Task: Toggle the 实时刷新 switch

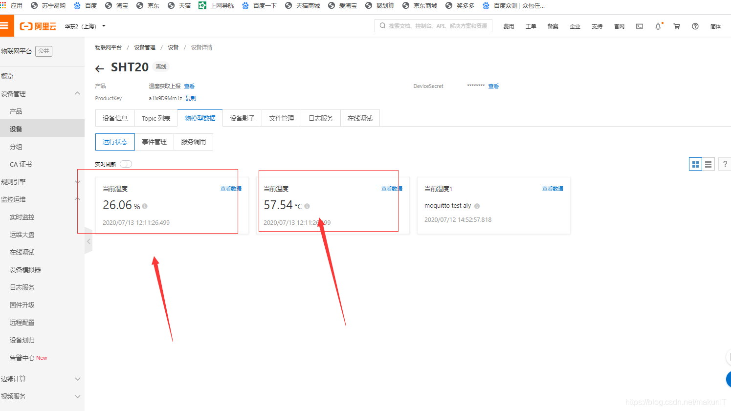Action: [x=126, y=164]
